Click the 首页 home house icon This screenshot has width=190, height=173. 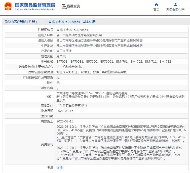click(156, 5)
